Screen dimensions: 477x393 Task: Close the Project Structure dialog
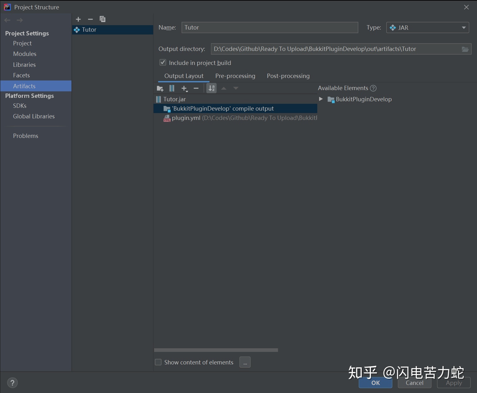466,7
